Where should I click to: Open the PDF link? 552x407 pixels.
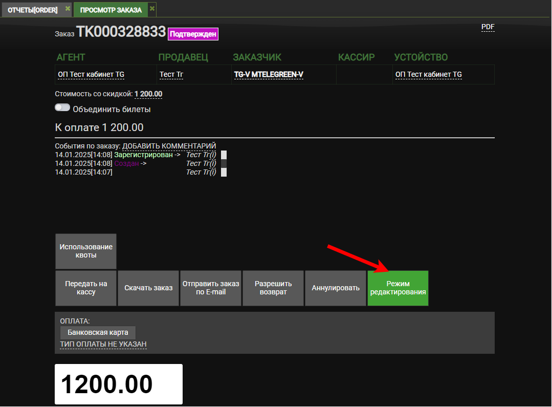tap(488, 27)
